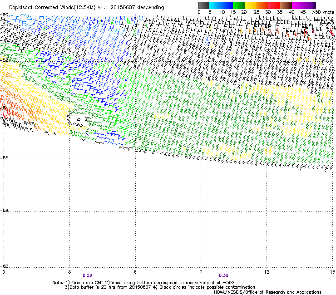Click the dark purple 45-50 knots legend segment
The height and width of the screenshot is (295, 336).
point(310,5)
